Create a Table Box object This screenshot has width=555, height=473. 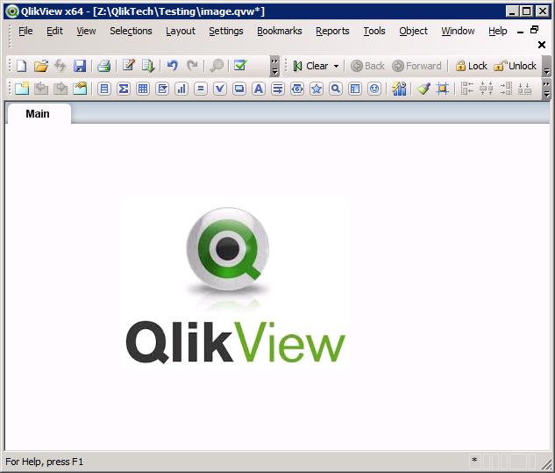tap(143, 89)
